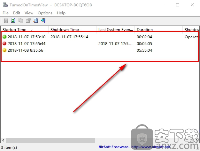The width and height of the screenshot is (200, 151).
Task: Select the row starting 2018-11-07 17:55:44
Action: [x=100, y=44]
